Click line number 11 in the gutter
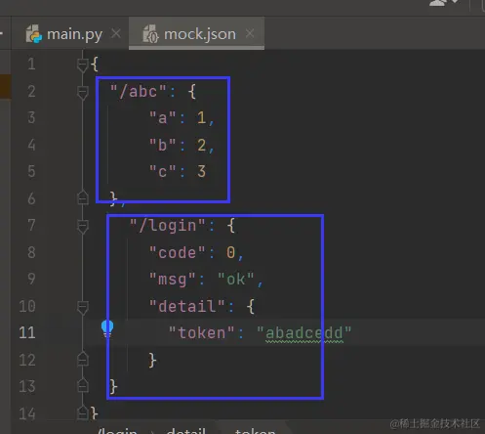 click(x=27, y=332)
